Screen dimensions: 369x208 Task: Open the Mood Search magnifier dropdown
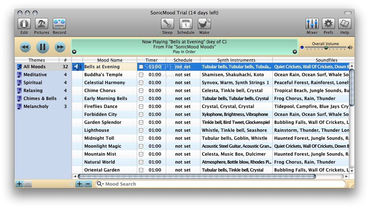click(x=100, y=184)
